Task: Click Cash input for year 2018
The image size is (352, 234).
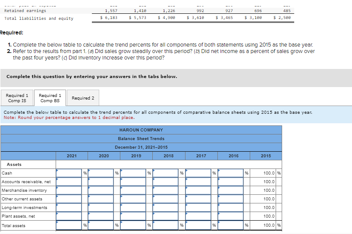Action: coord(166,173)
